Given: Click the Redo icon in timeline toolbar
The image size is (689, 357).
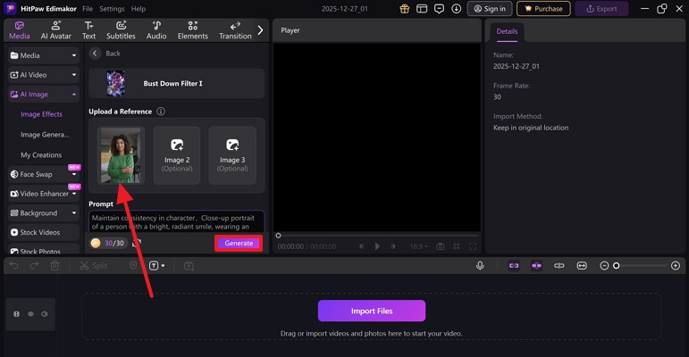Looking at the screenshot, I should [x=34, y=265].
